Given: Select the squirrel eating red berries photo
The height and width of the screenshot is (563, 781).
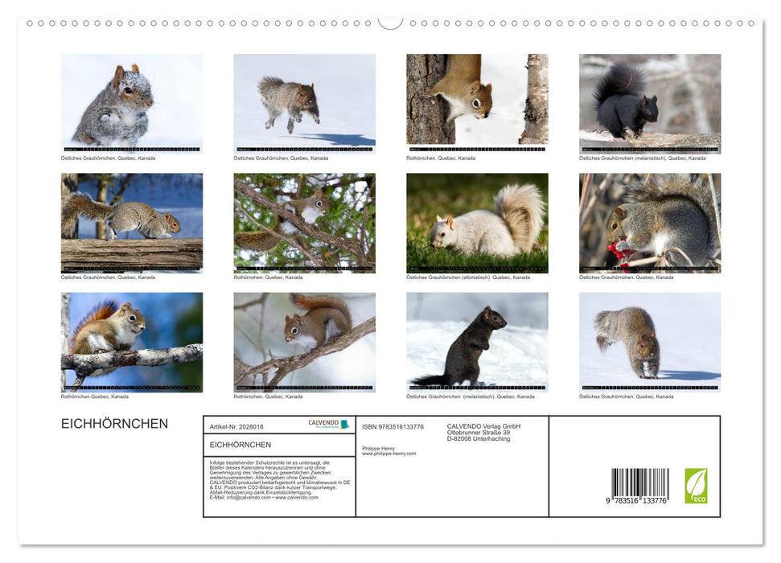Looking at the screenshot, I should [x=648, y=223].
